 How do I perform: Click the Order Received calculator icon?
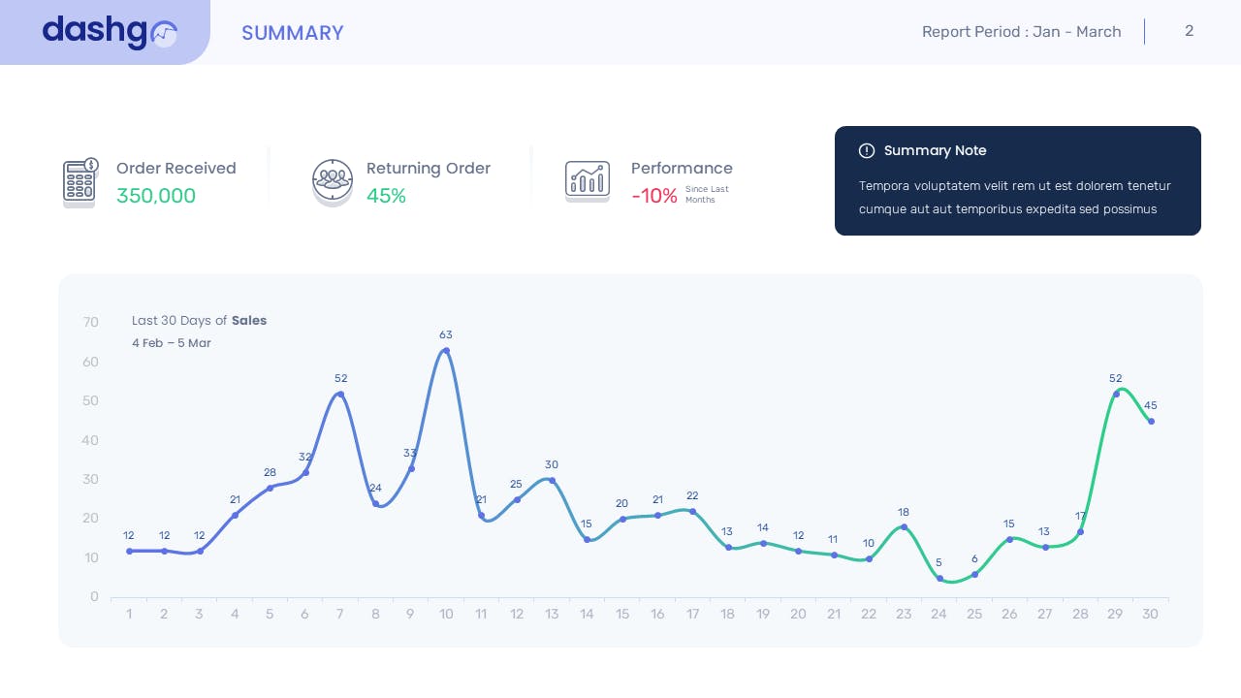tap(80, 181)
